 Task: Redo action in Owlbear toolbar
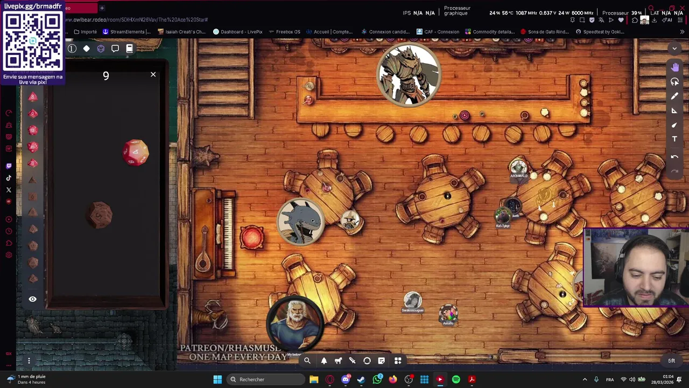(x=674, y=171)
